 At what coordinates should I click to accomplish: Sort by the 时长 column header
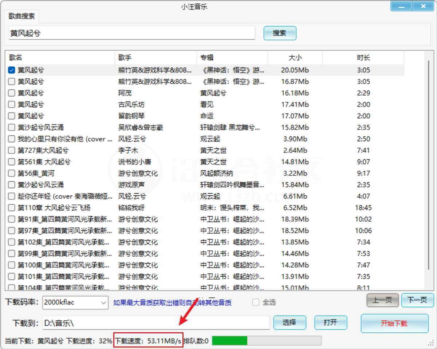tap(363, 57)
